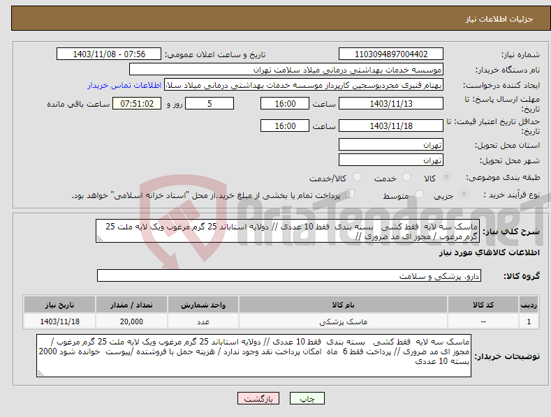Click the بازگشت back button
Viewport: 551px width, 417px height.
point(258,398)
